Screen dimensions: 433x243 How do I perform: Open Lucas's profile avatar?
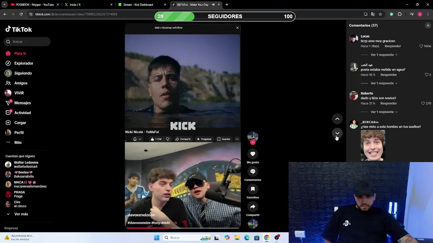[x=354, y=38]
